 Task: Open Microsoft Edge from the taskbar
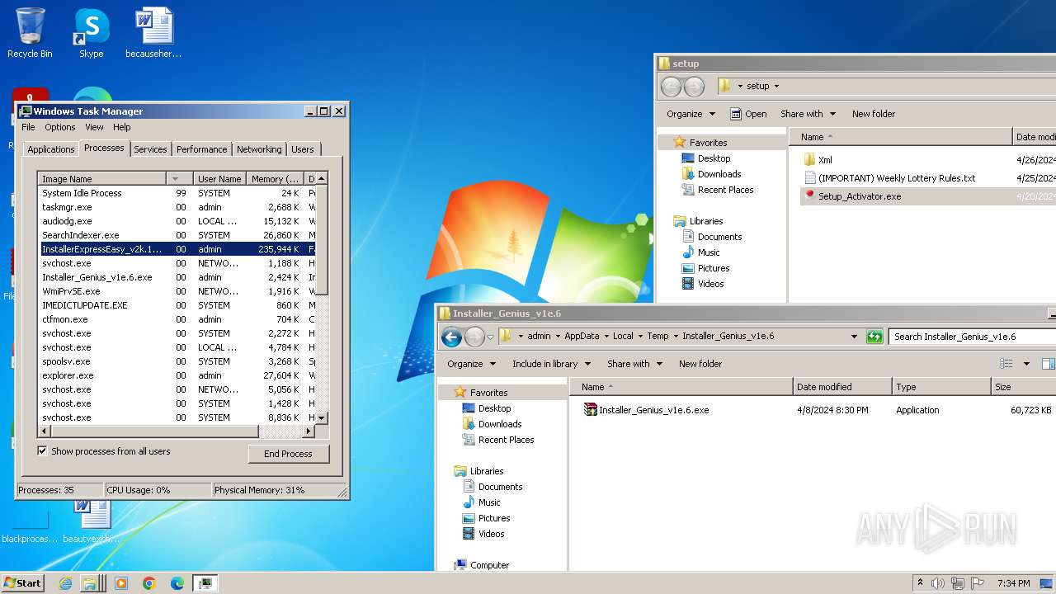click(x=177, y=583)
